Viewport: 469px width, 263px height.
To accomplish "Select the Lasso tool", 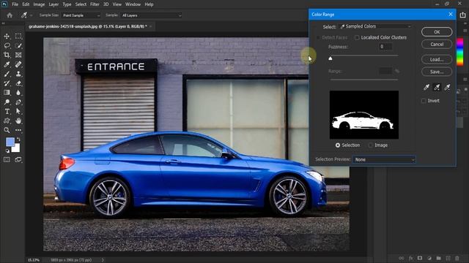I will (7, 45).
